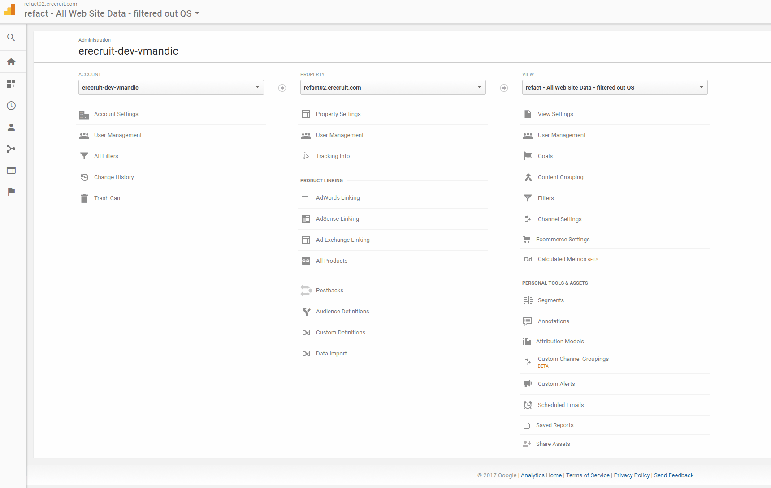Screen dimensions: 771x488
Task: Click the All Filters funnel icon
Action: (x=84, y=156)
